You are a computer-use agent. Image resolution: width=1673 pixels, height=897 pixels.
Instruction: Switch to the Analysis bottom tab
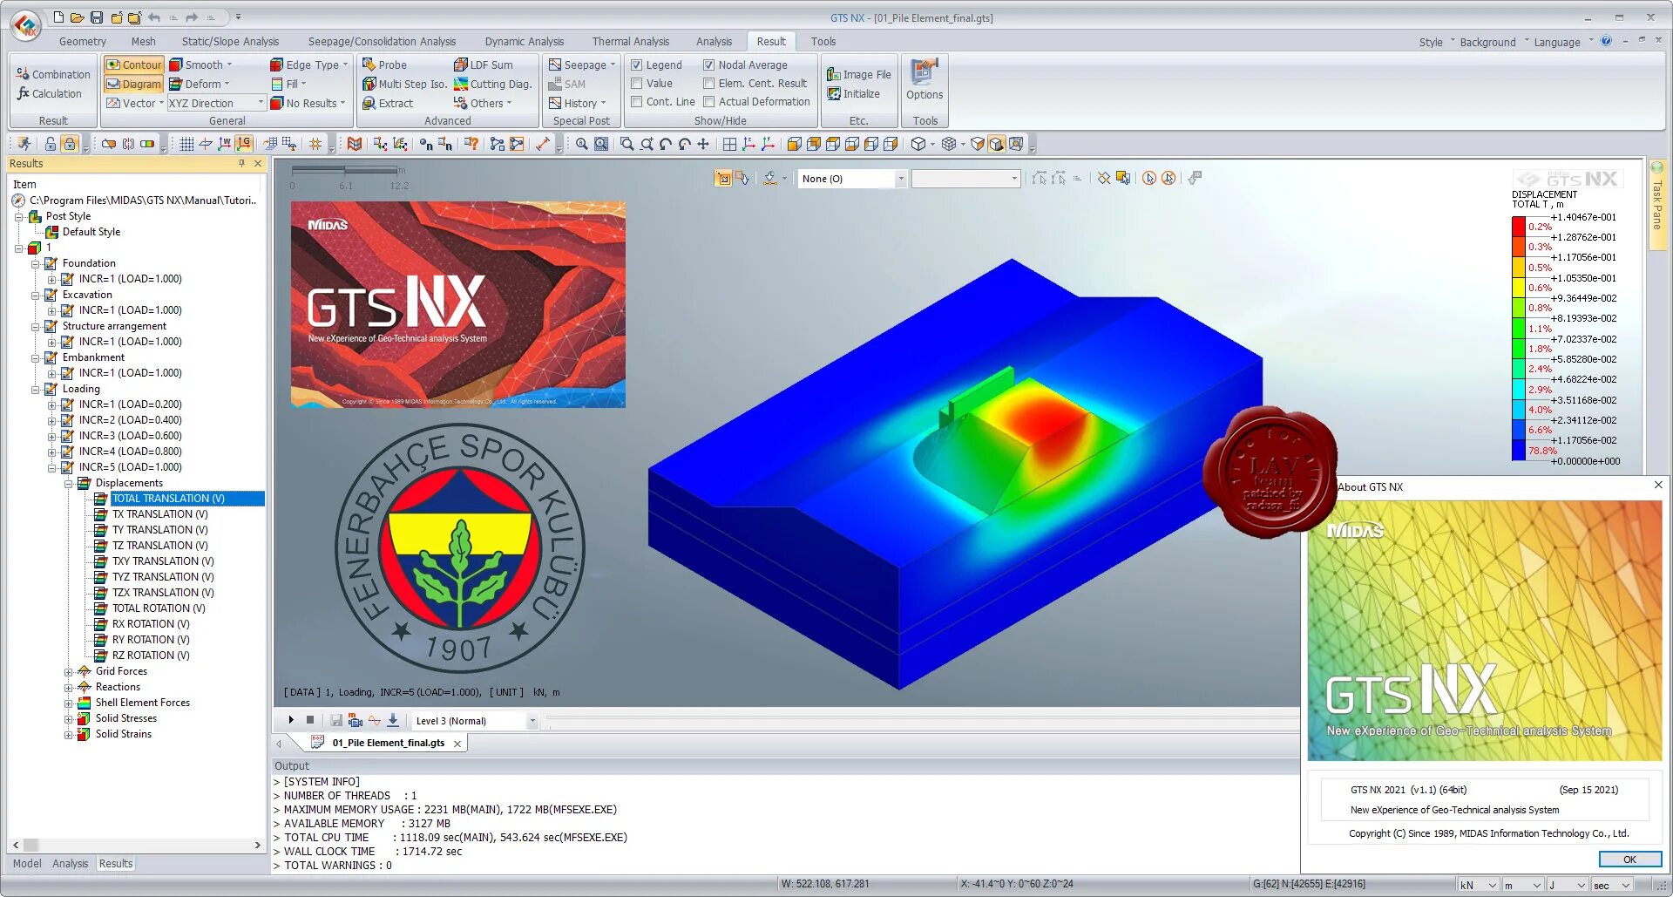coord(70,863)
